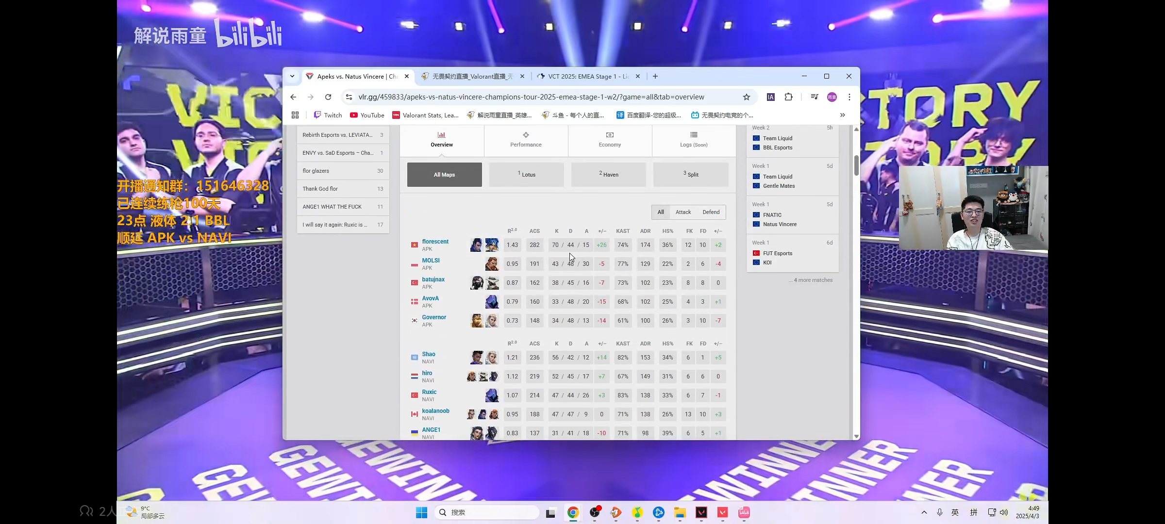Open the volume control in system tray
This screenshot has width=1165, height=524.
point(1004,512)
